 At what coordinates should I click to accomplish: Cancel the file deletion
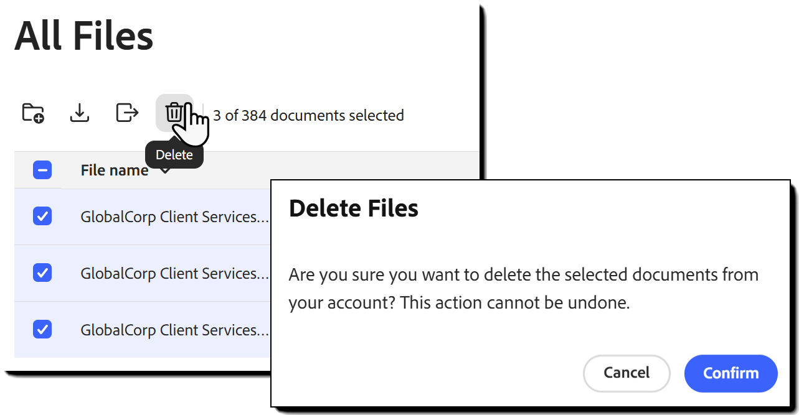pos(626,373)
